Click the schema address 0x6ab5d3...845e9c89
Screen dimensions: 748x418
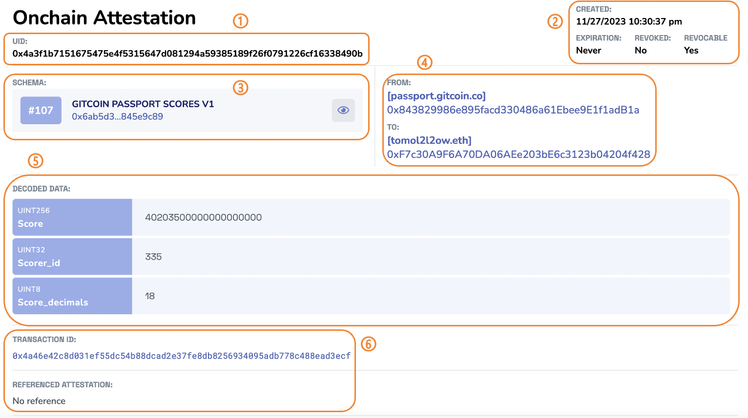click(117, 116)
